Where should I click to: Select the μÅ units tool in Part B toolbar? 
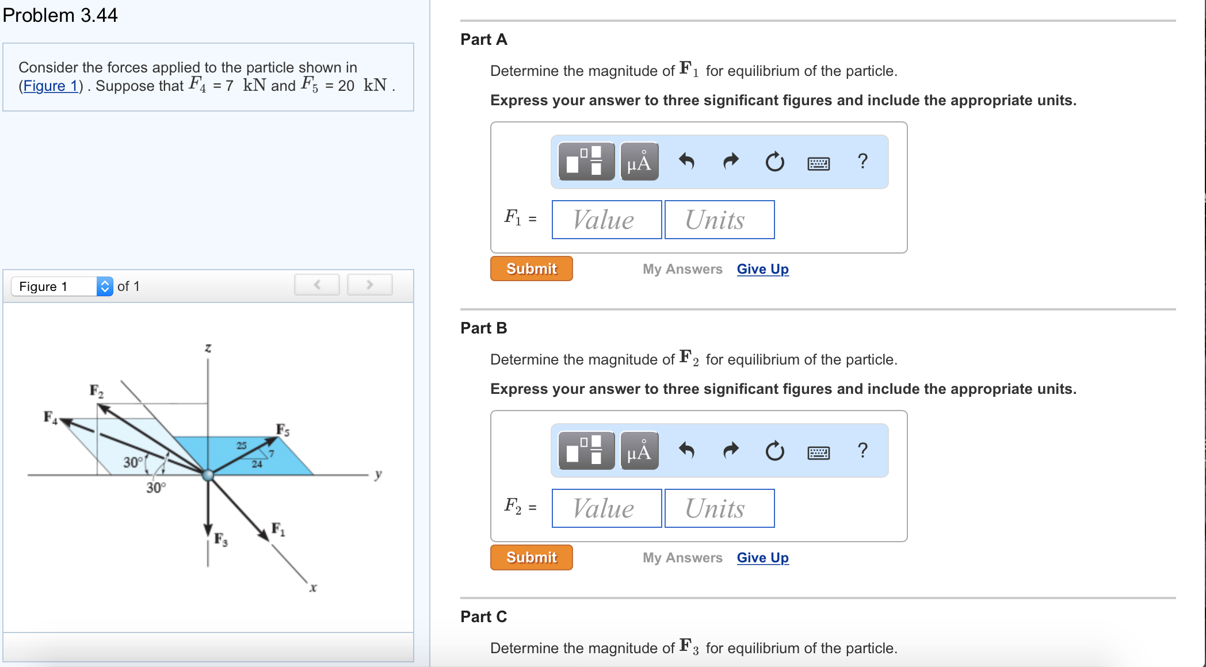point(639,451)
